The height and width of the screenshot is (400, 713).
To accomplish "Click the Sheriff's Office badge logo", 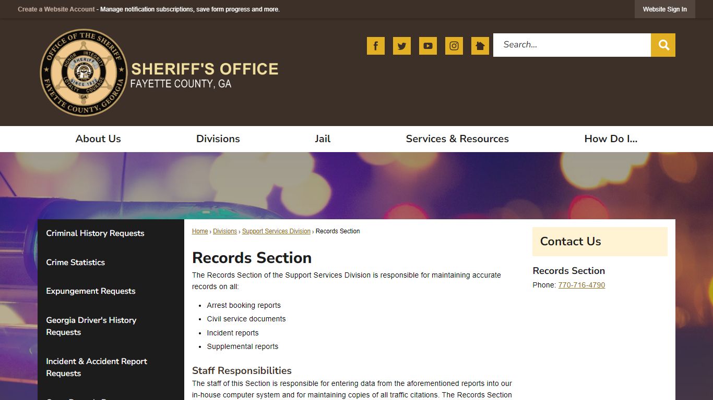I will coord(84,72).
